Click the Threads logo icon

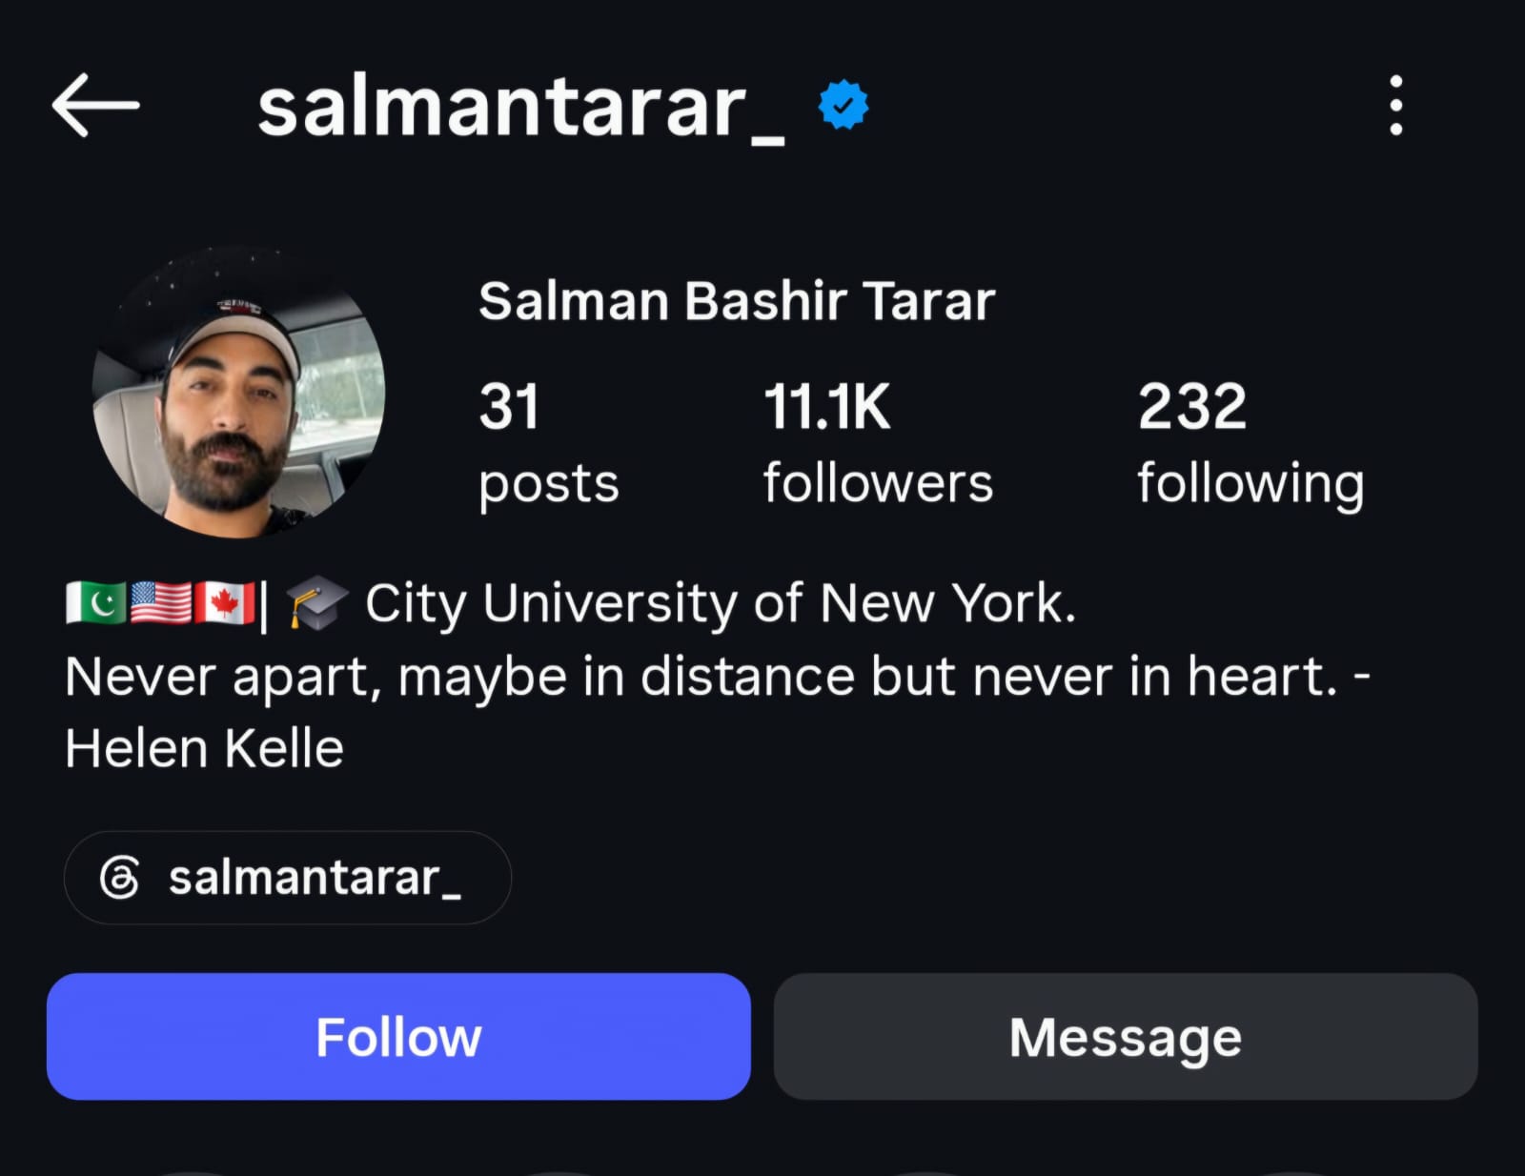pyautogui.click(x=120, y=877)
